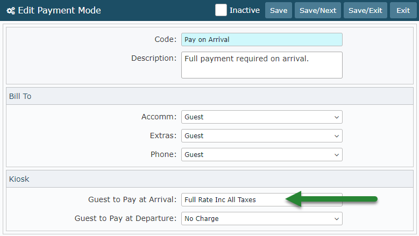
Task: Open the Guest to Pay at Arrival dropdown
Action: [x=232, y=200]
